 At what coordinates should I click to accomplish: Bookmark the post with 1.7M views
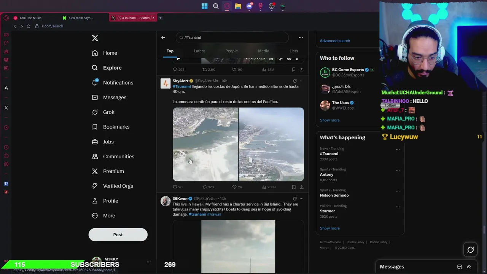(x=294, y=70)
